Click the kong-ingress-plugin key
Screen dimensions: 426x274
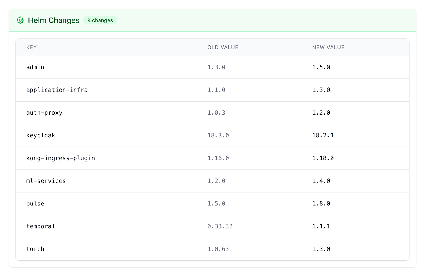tap(60, 158)
